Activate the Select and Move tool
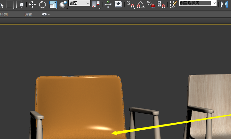Screen dimensions: 231x139 [32, 4]
